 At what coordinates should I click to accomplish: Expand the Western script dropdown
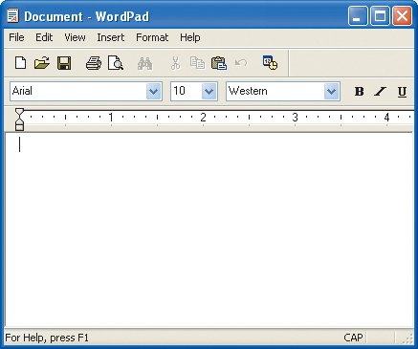click(x=332, y=92)
